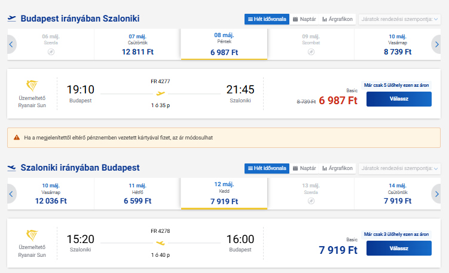Image resolution: width=449 pixels, height=273 pixels.
Task: Click the orange warning triangle icon
Action: [x=17, y=137]
